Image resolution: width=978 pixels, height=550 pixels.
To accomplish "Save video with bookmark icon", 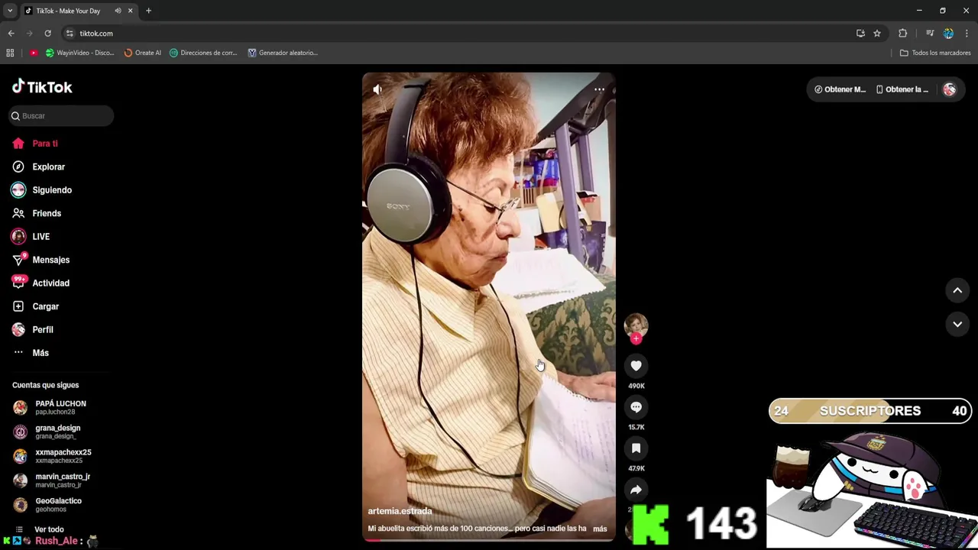I will tap(636, 448).
